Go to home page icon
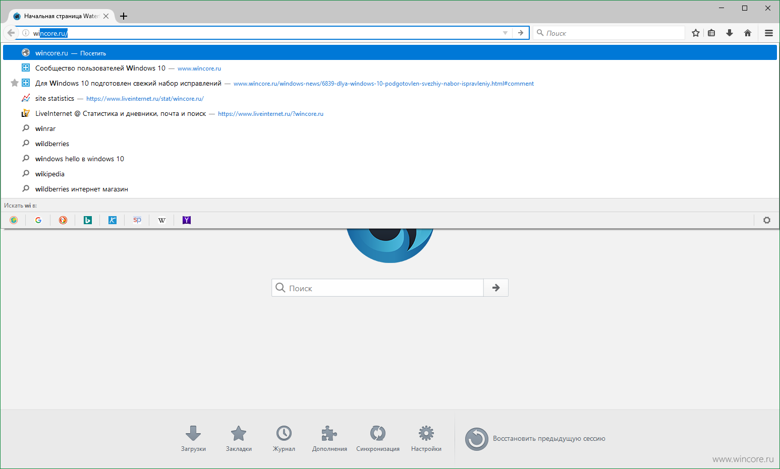This screenshot has height=469, width=780. point(748,33)
